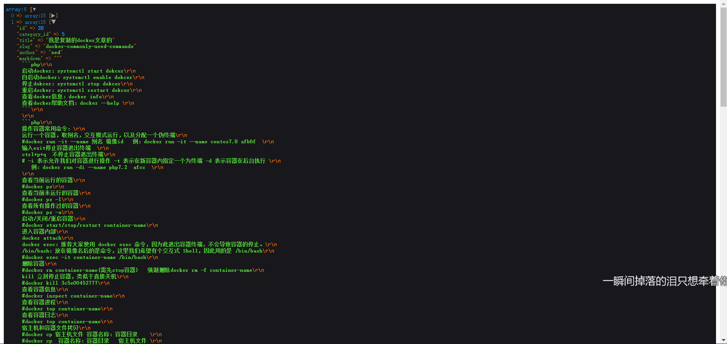Collapse index 1 array:15 arrow
Image resolution: width=727 pixels, height=344 pixels.
[53, 22]
